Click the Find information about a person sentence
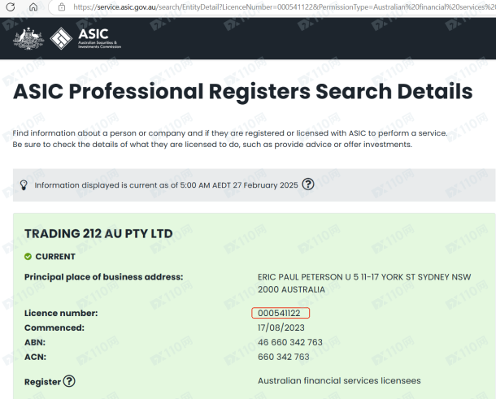 pos(230,133)
